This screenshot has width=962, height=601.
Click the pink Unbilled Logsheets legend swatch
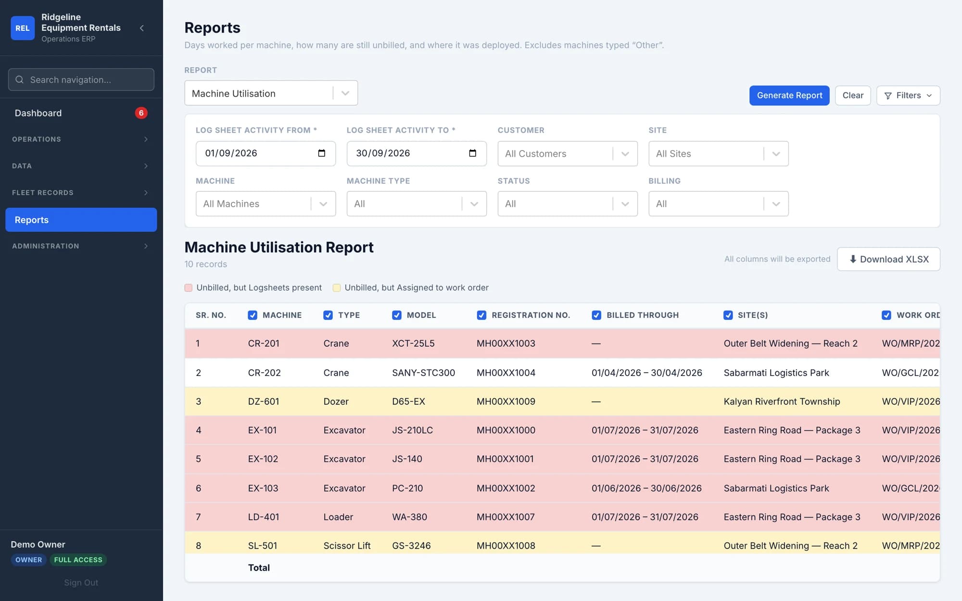(189, 288)
